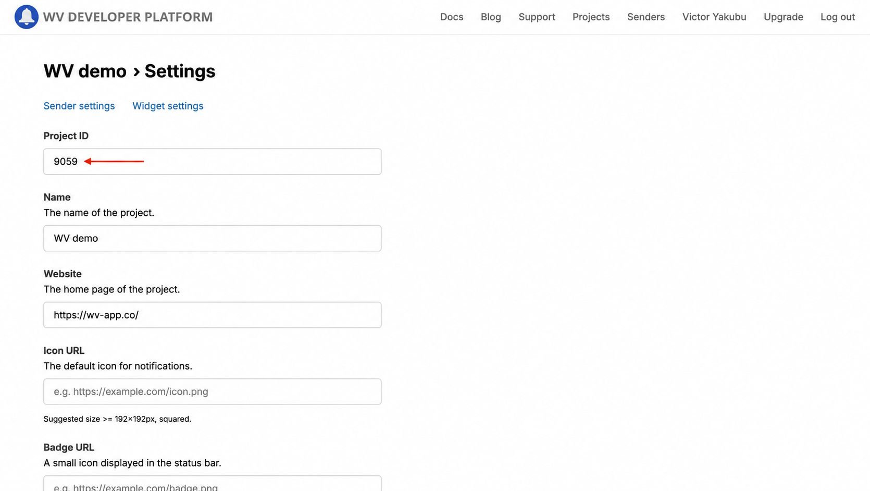Click the 'WV demo › Settings' heading
This screenshot has width=870, height=491.
coord(129,71)
